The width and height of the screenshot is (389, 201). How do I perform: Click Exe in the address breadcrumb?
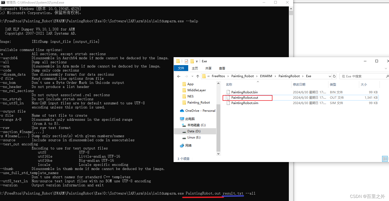click(308, 76)
